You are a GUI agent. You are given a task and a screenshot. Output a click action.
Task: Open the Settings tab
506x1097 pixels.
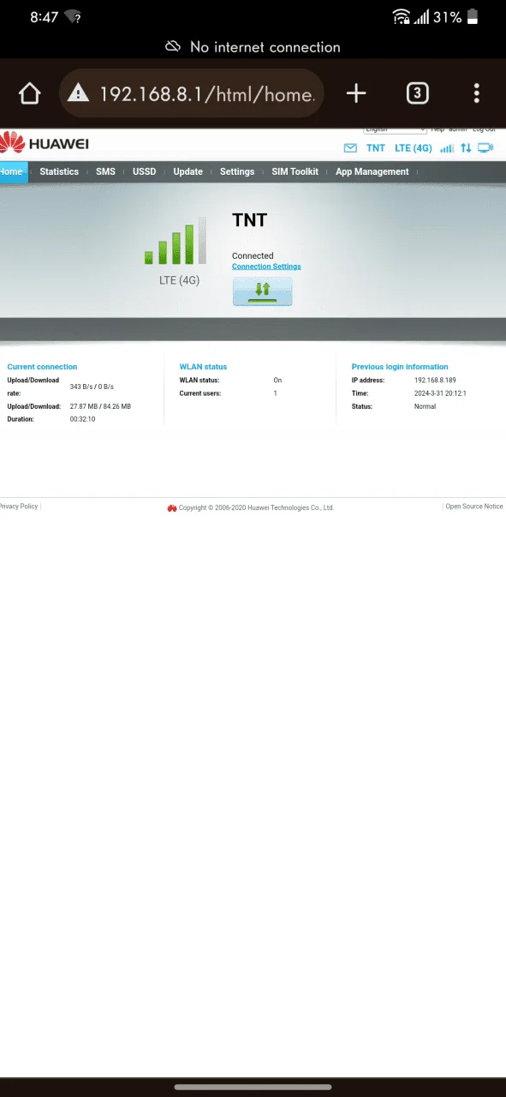237,171
